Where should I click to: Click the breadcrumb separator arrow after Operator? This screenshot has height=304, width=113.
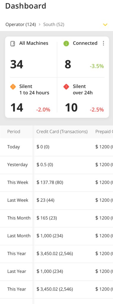[x=39, y=24]
